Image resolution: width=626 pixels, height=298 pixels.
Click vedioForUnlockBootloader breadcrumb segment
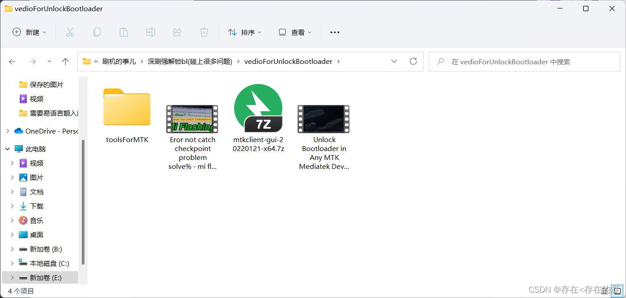(288, 62)
